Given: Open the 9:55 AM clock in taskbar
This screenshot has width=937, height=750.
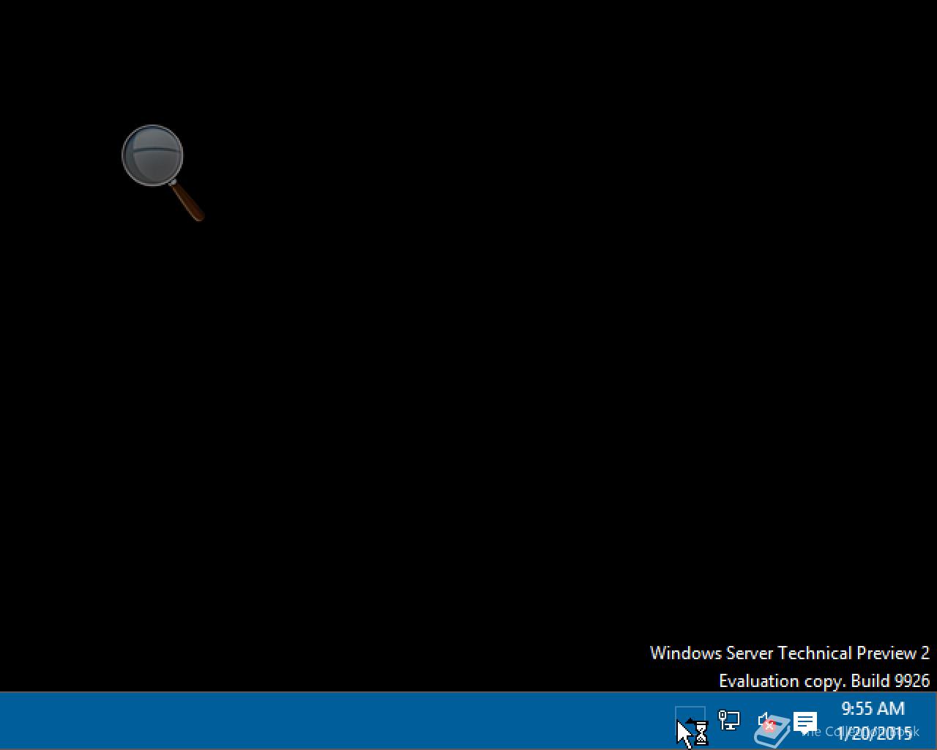Looking at the screenshot, I should tap(873, 721).
